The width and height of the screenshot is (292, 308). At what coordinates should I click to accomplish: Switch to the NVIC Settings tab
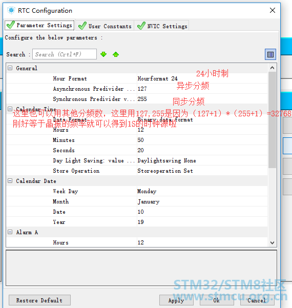[x=161, y=26]
